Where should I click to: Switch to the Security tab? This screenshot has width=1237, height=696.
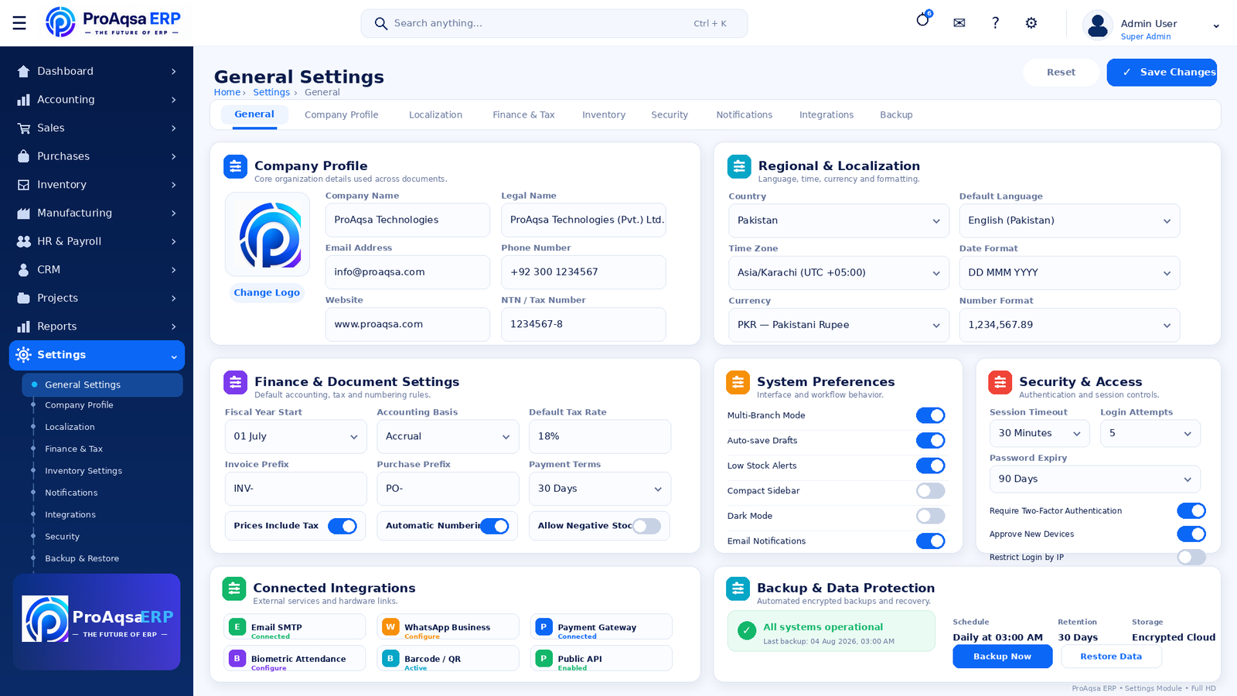pyautogui.click(x=670, y=115)
